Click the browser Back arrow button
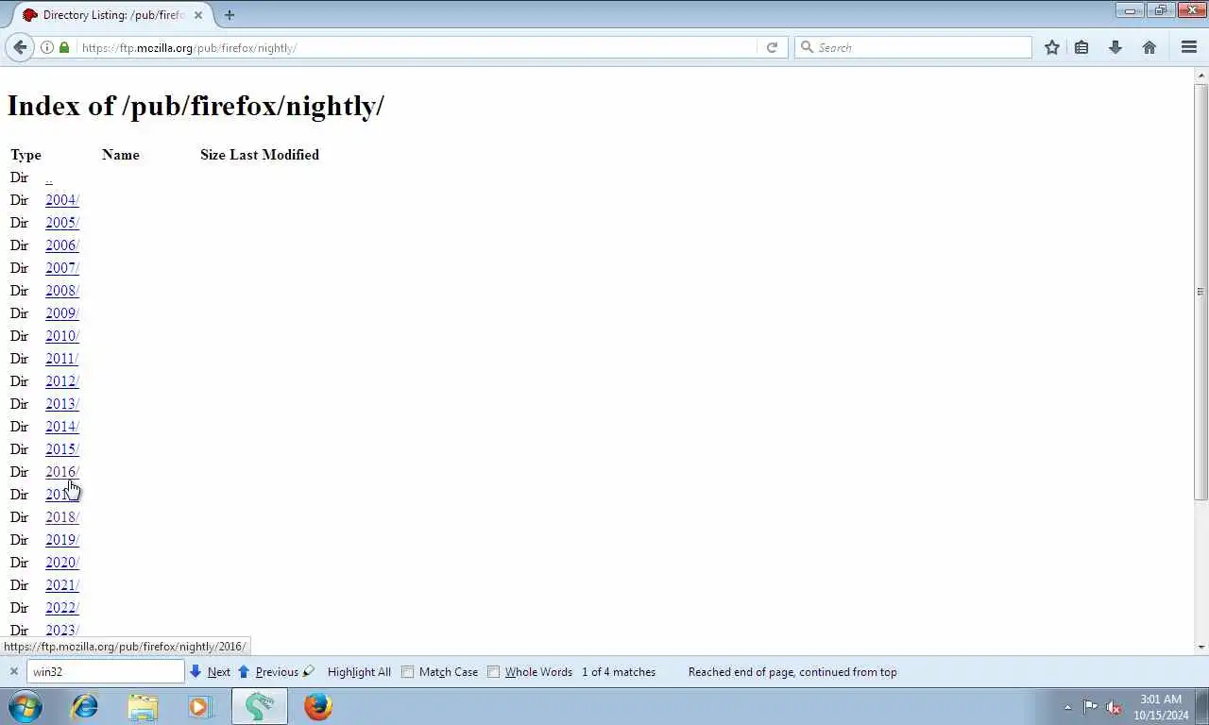This screenshot has width=1209, height=725. [20, 47]
